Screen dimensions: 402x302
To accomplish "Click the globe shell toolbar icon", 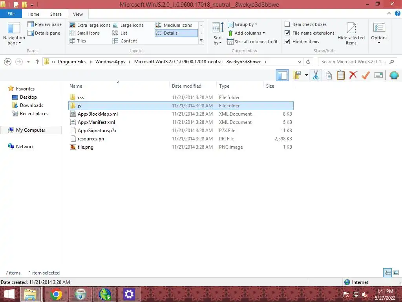I will click(x=394, y=75).
